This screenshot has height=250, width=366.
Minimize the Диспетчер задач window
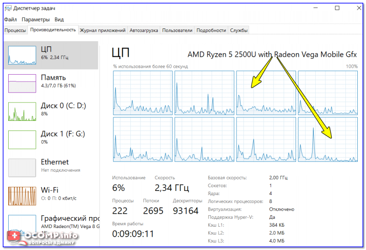coord(316,8)
